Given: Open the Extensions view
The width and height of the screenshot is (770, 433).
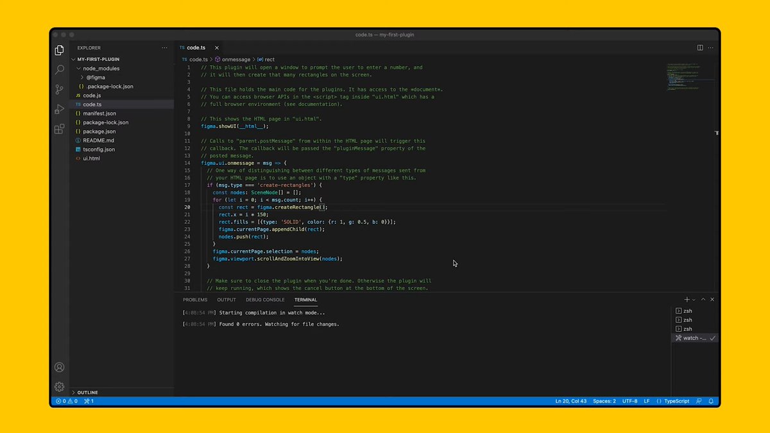Looking at the screenshot, I should [x=59, y=129].
